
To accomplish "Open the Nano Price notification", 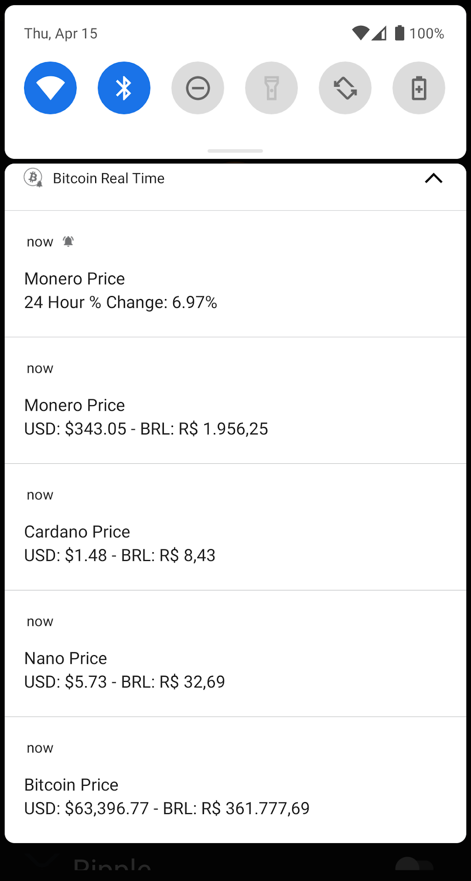I will tap(235, 670).
